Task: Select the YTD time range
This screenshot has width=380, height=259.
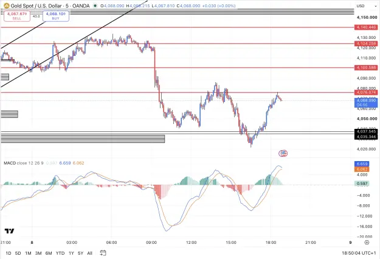Action: point(60,253)
